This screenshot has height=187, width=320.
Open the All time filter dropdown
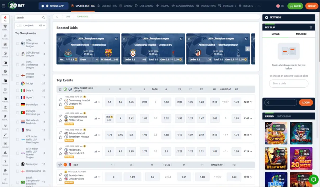pyautogui.click(x=42, y=26)
